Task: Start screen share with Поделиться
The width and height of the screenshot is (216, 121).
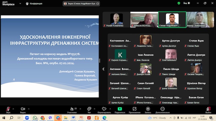Action: 120,110
